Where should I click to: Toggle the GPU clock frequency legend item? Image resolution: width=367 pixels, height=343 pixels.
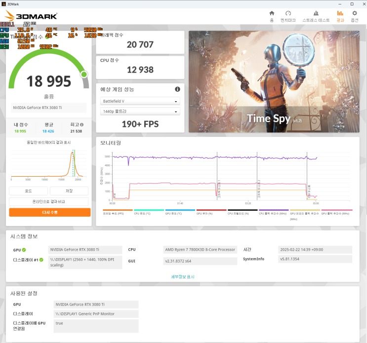(x=336, y=212)
